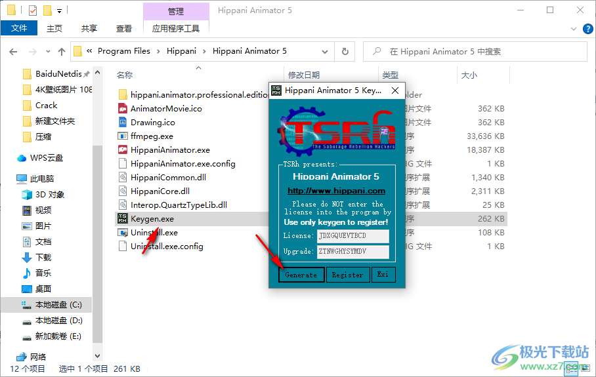Select the ffmpeg.exe file icon
The image size is (596, 377).
tap(123, 136)
